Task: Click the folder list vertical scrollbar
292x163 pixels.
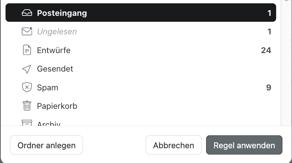Action: (x=286, y=63)
